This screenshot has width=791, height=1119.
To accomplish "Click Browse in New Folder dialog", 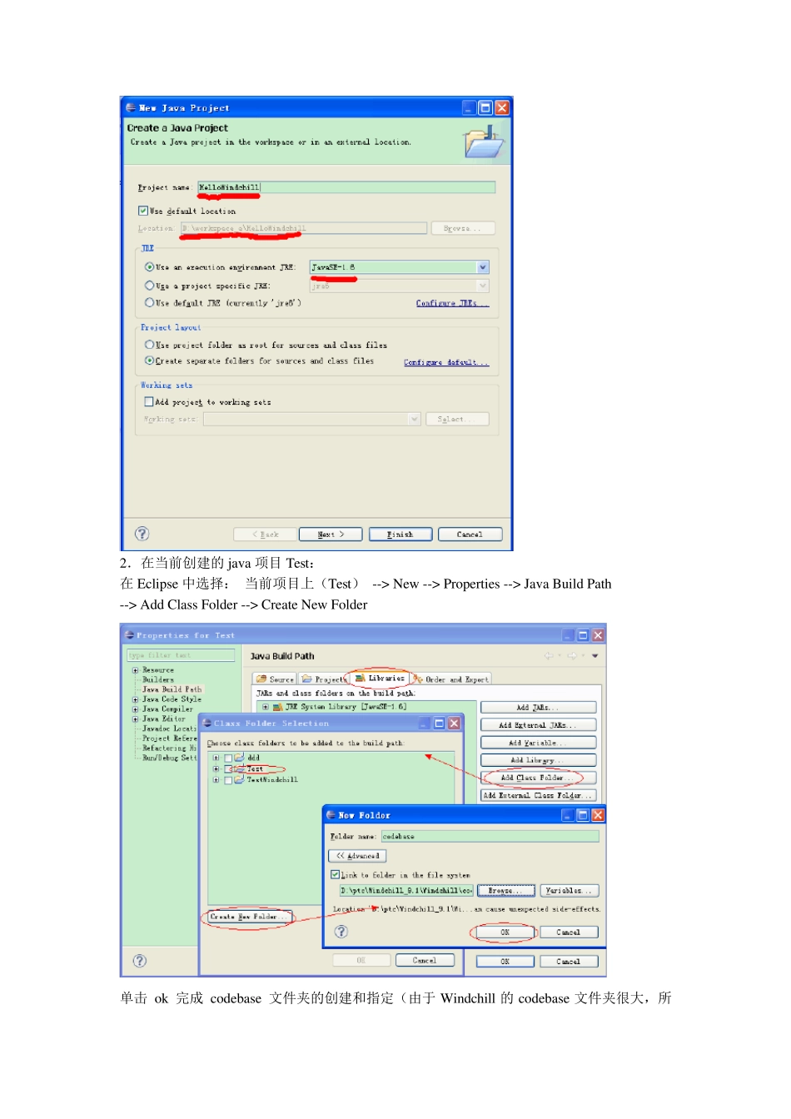I will pyautogui.click(x=505, y=891).
